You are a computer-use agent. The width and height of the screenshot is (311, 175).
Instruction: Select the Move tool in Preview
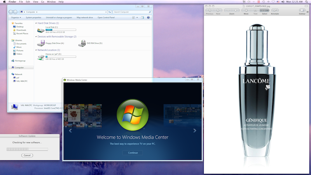pos(246,10)
